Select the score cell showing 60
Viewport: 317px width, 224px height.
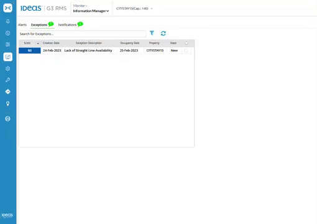coord(30,50)
